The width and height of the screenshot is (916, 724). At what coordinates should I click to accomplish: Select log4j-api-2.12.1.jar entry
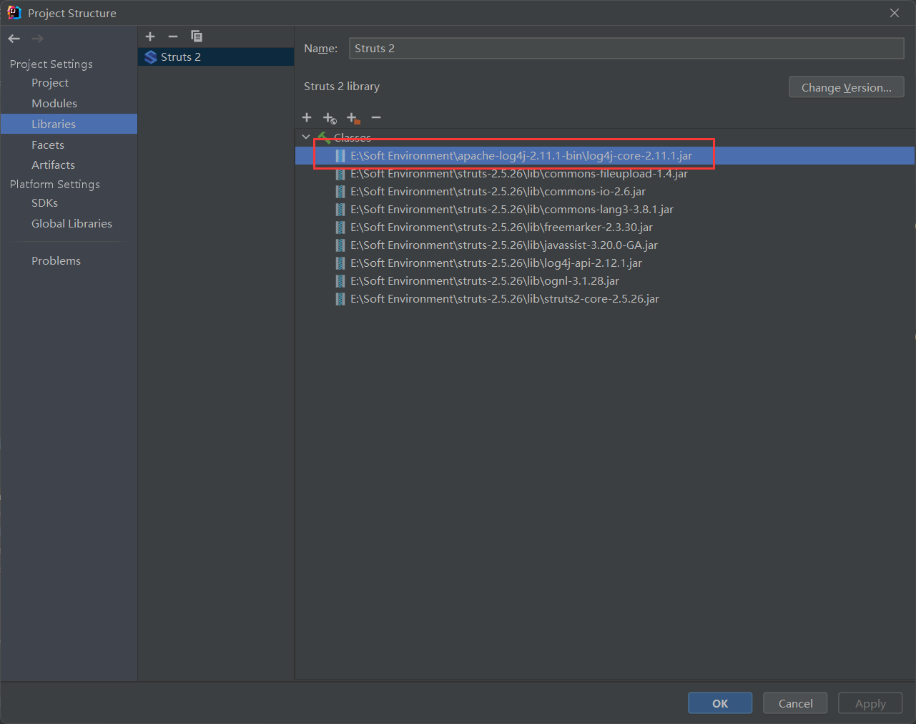[x=605, y=263]
